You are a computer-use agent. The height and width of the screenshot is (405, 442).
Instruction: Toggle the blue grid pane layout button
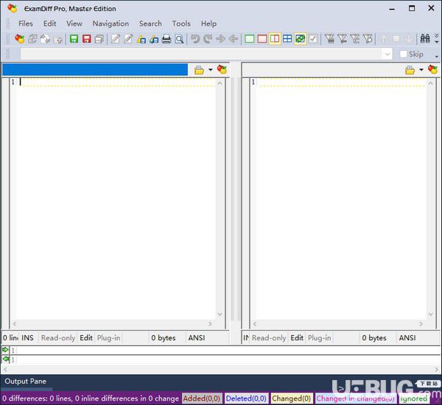[287, 38]
